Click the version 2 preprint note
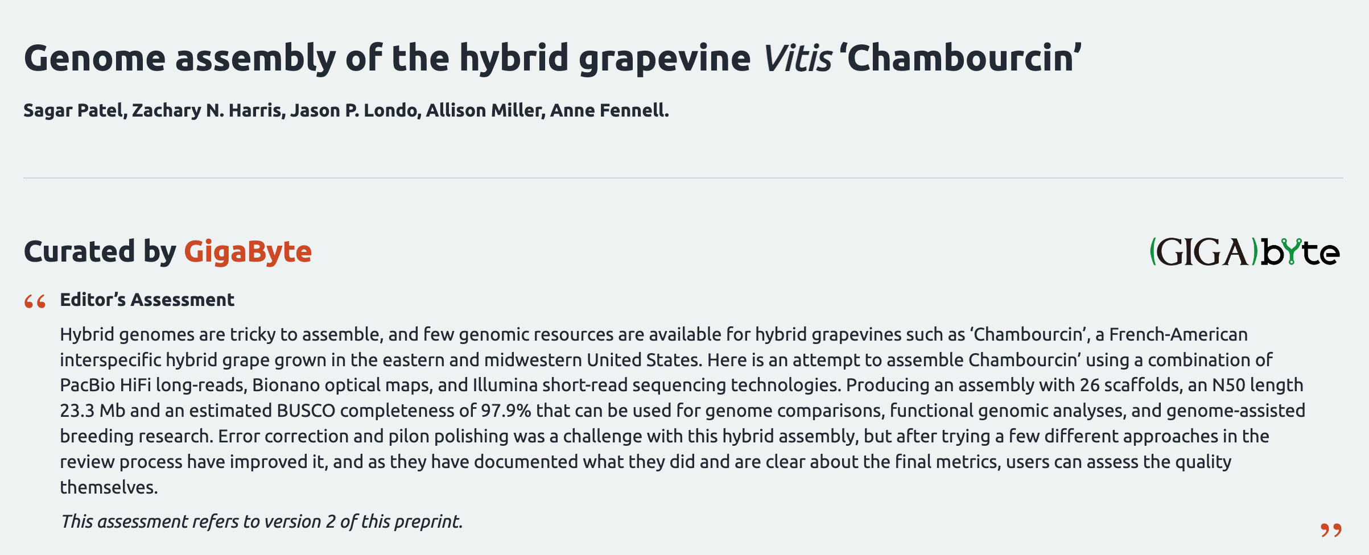Viewport: 1369px width, 555px height. coord(262,521)
